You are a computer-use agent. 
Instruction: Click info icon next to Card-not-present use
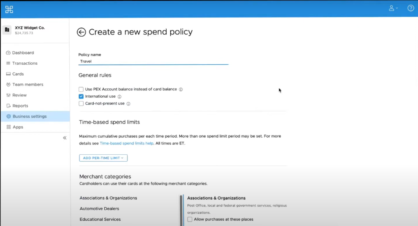(128, 104)
